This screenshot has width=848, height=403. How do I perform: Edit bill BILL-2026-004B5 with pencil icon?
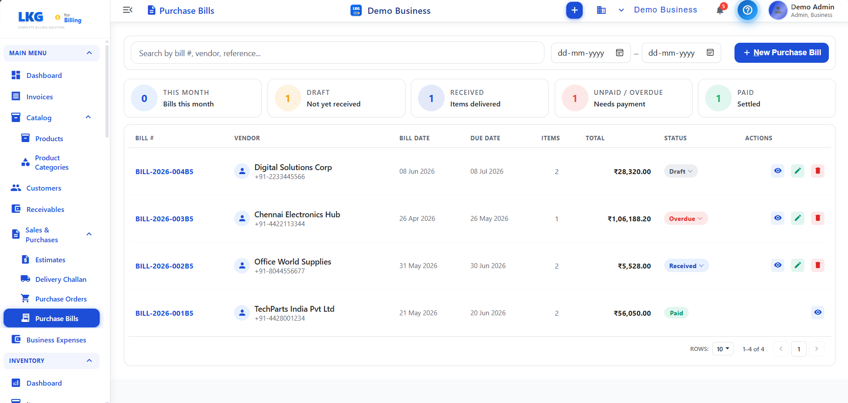pyautogui.click(x=798, y=171)
